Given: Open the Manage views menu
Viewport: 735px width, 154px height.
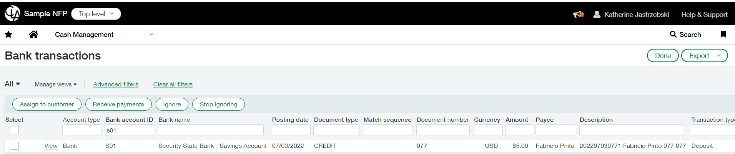Looking at the screenshot, I should (56, 84).
